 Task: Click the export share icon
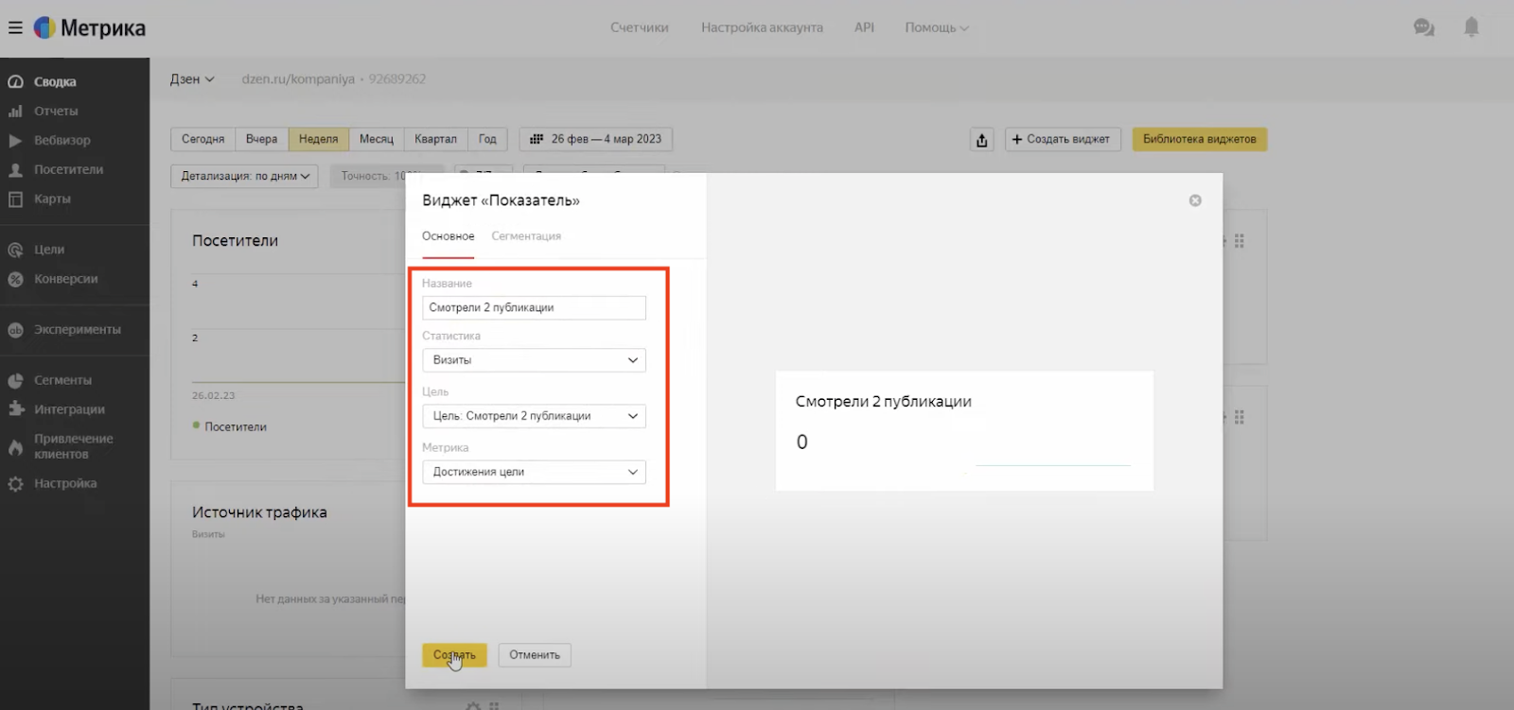tap(981, 140)
